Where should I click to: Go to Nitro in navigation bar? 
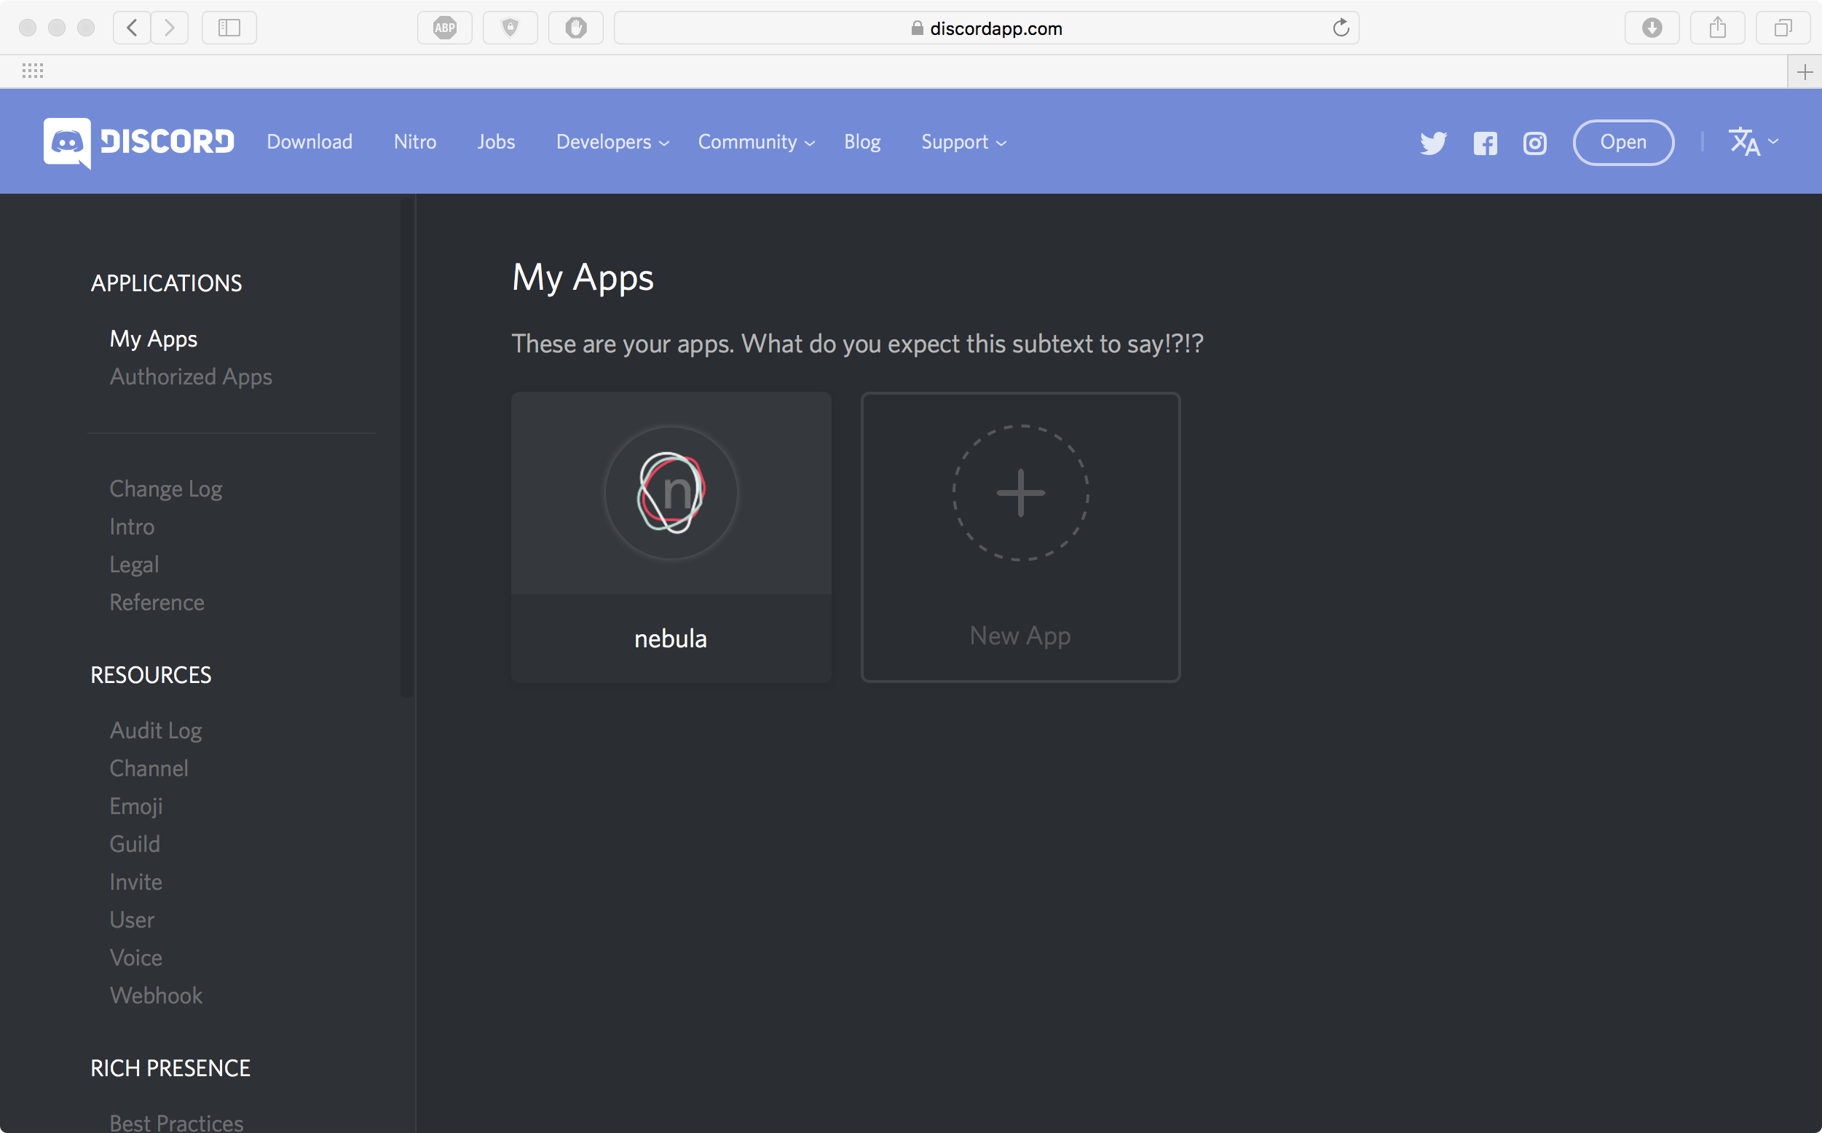click(x=415, y=143)
